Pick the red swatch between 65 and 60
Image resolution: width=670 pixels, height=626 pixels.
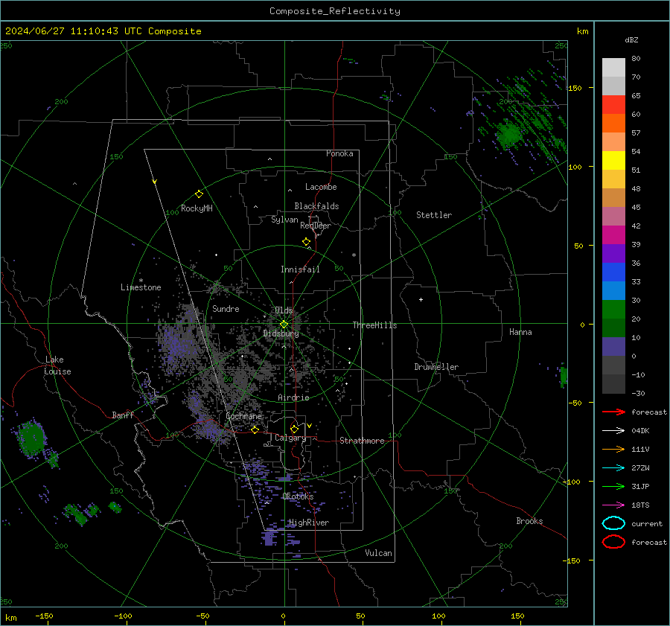point(613,105)
